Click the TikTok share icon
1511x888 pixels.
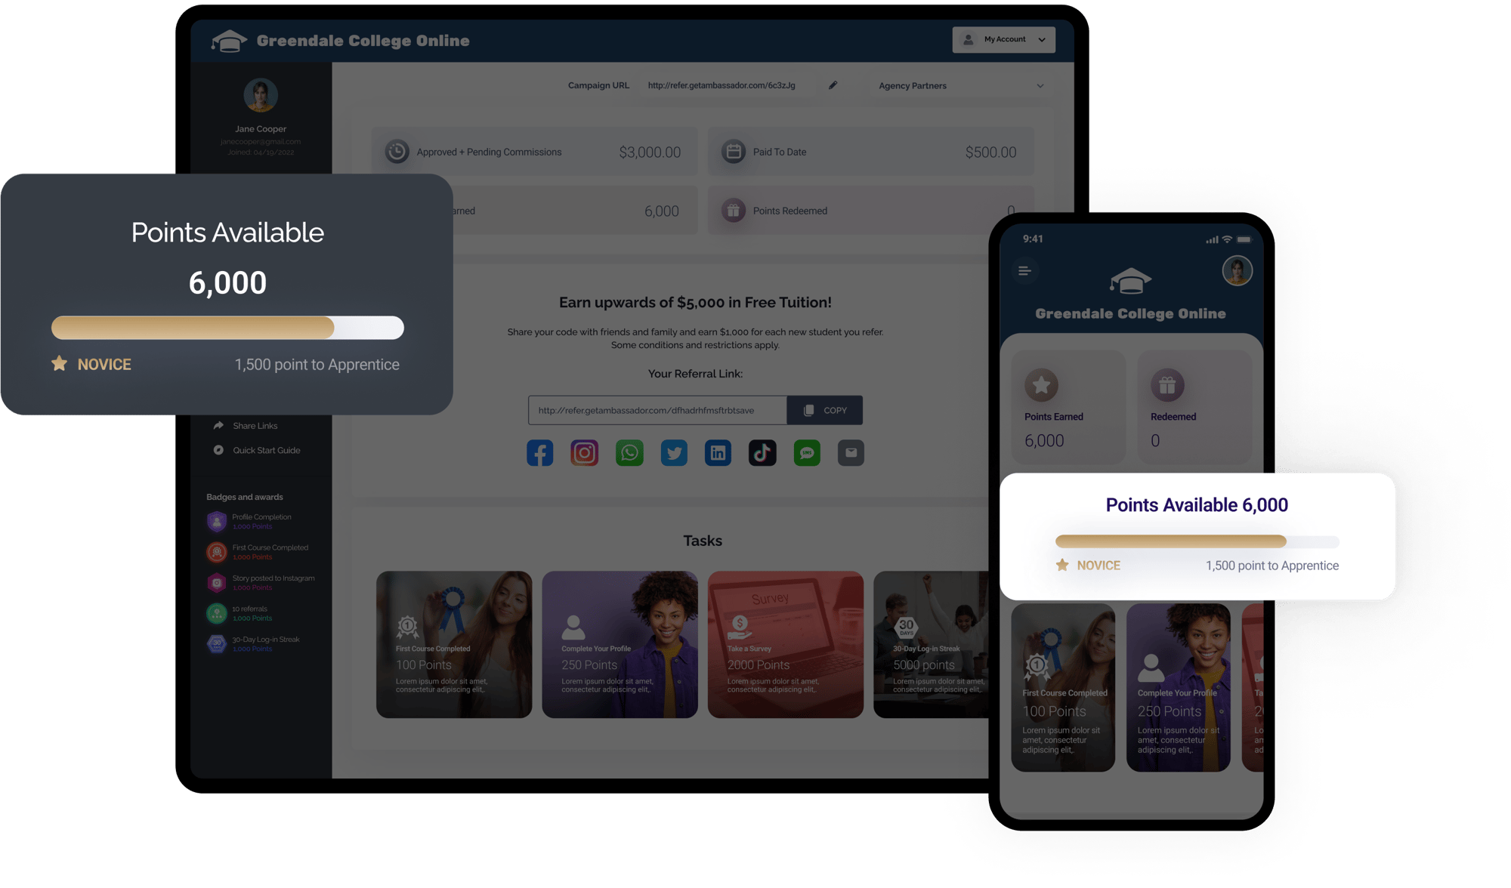[x=760, y=452]
